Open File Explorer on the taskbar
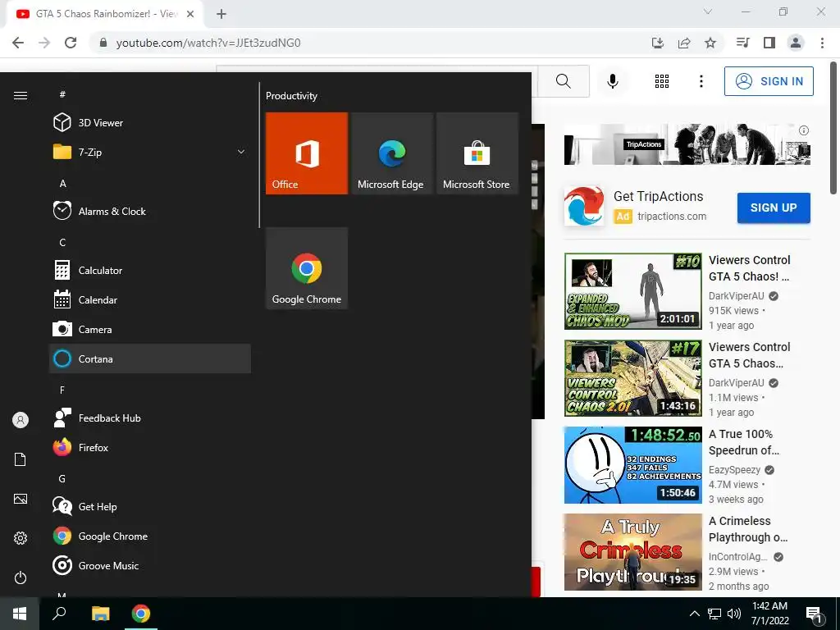This screenshot has height=630, width=840. [100, 614]
